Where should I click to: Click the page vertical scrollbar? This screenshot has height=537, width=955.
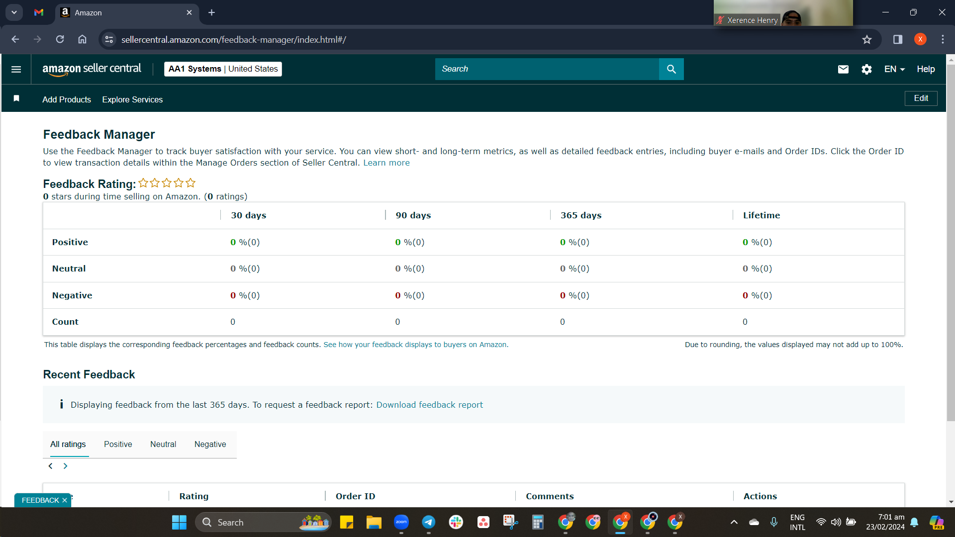(951, 242)
